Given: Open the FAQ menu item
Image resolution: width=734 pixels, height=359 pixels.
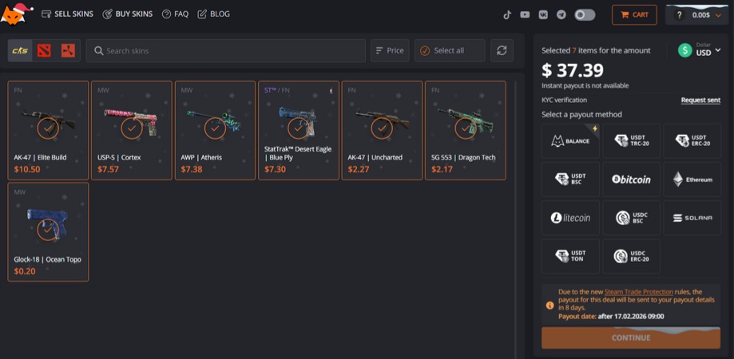Looking at the screenshot, I should [x=175, y=14].
